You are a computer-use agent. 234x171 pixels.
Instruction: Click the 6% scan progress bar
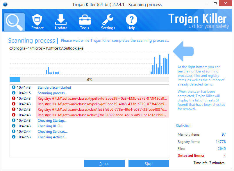click(89, 80)
